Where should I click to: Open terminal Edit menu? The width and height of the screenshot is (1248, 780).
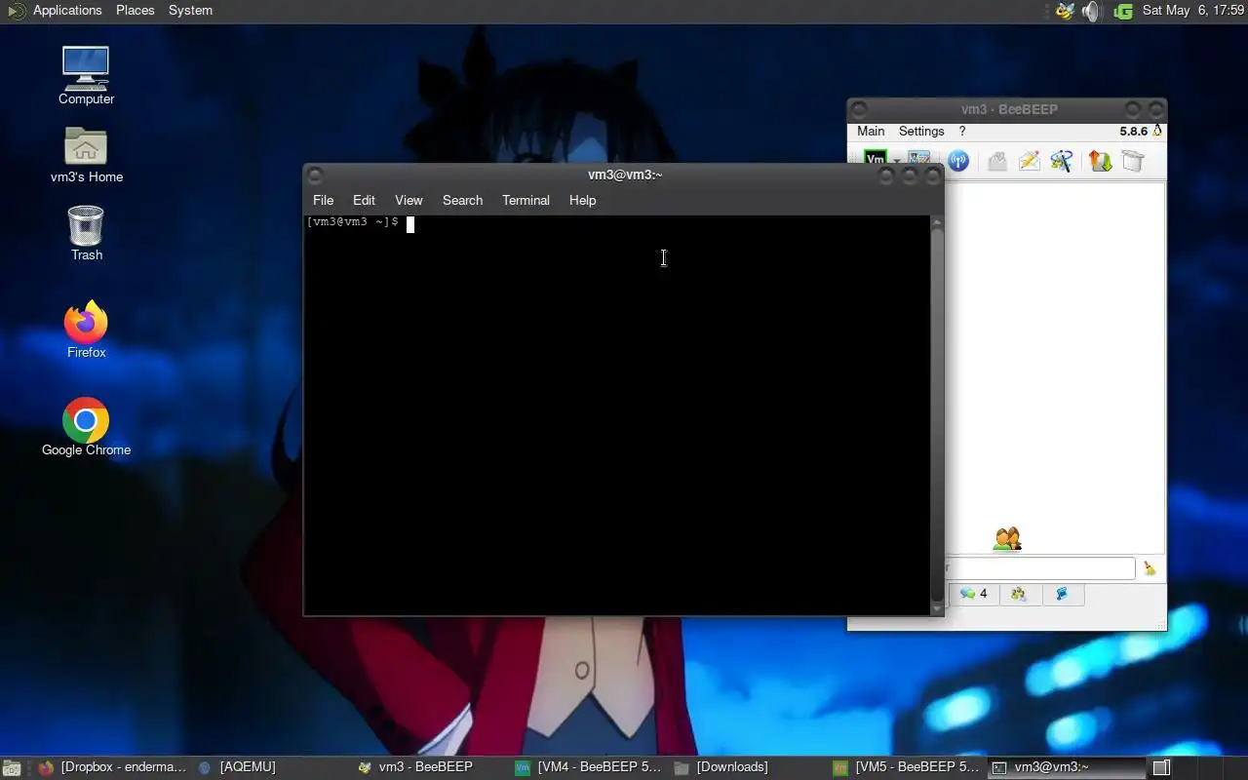coord(364,200)
